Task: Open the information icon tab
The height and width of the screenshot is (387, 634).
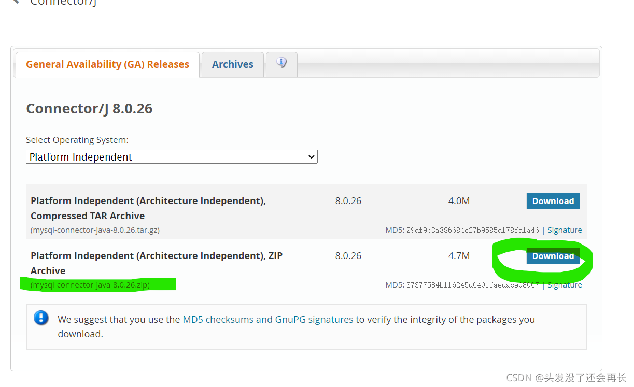Action: 281,64
